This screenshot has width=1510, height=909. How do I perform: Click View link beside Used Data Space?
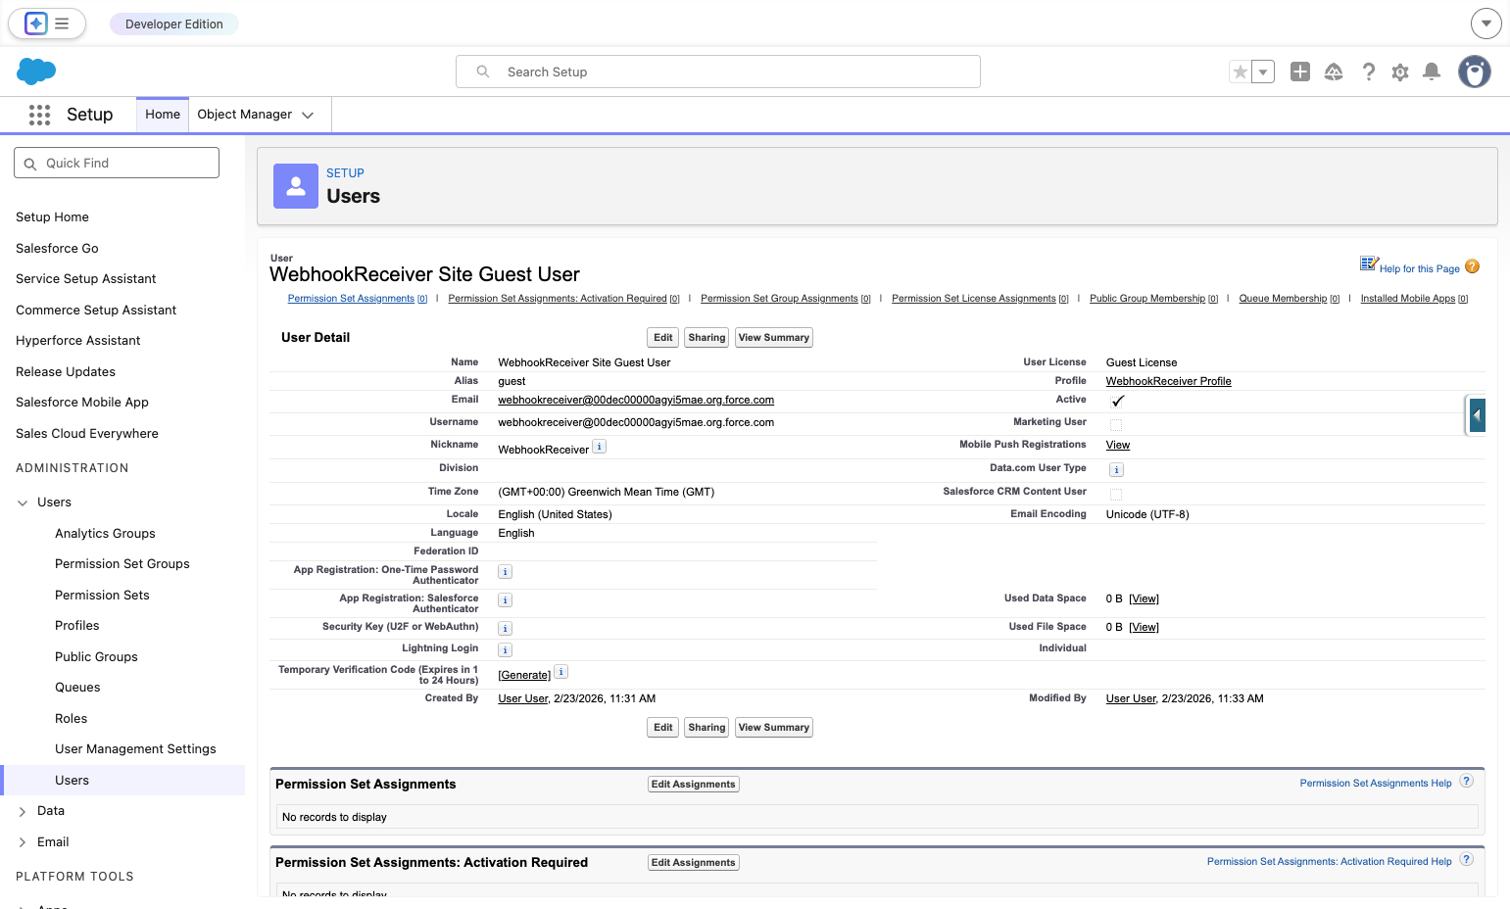1144,598
